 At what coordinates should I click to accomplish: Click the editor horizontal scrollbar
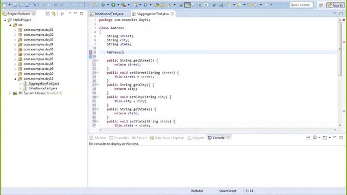click(217, 130)
